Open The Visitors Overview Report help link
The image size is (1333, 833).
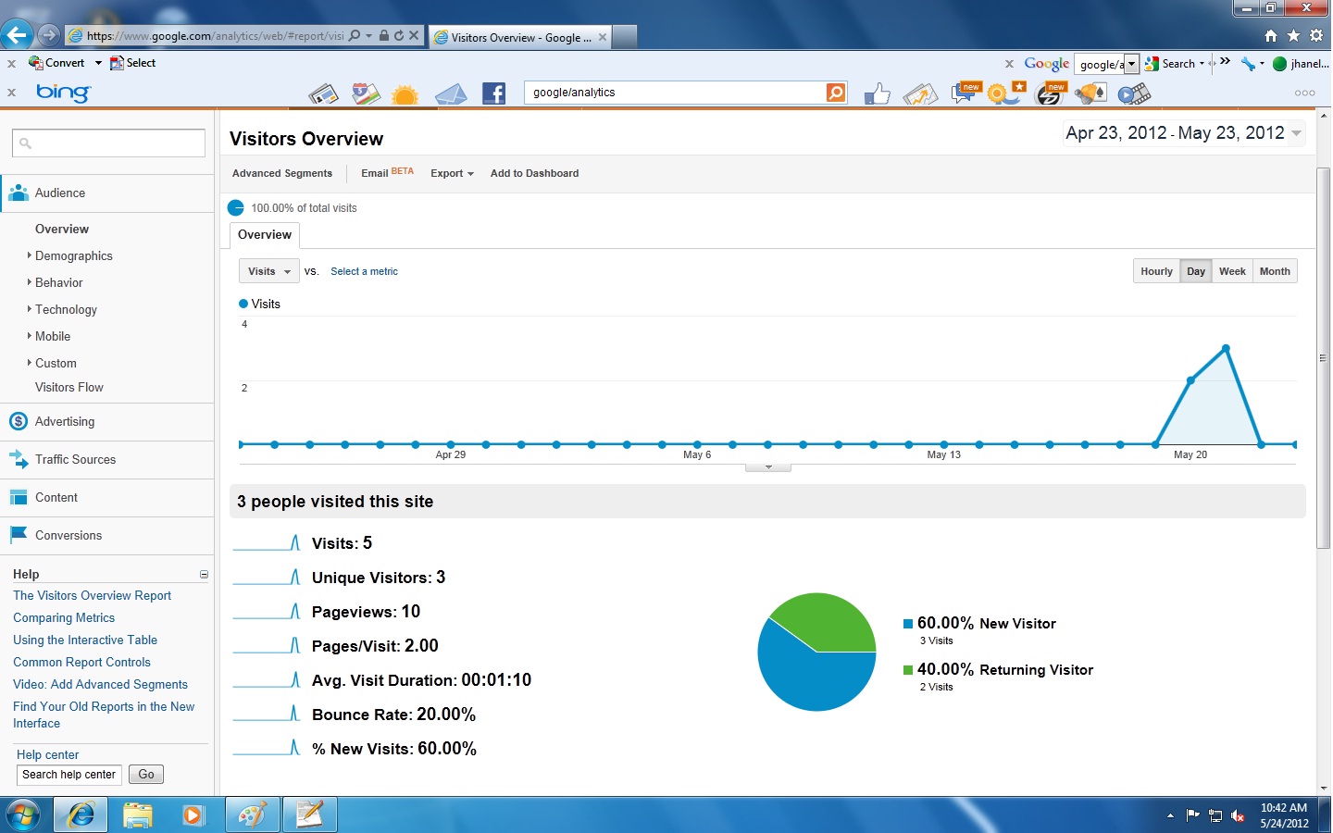pyautogui.click(x=92, y=596)
